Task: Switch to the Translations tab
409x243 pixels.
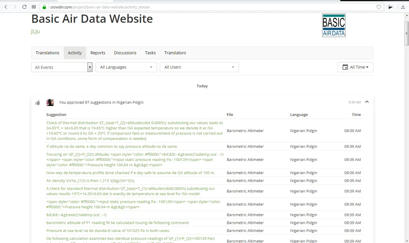Action: click(x=48, y=53)
